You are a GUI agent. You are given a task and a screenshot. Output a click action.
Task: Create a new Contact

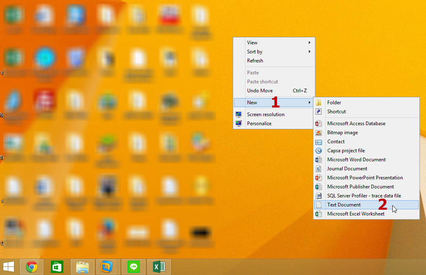pyautogui.click(x=336, y=141)
